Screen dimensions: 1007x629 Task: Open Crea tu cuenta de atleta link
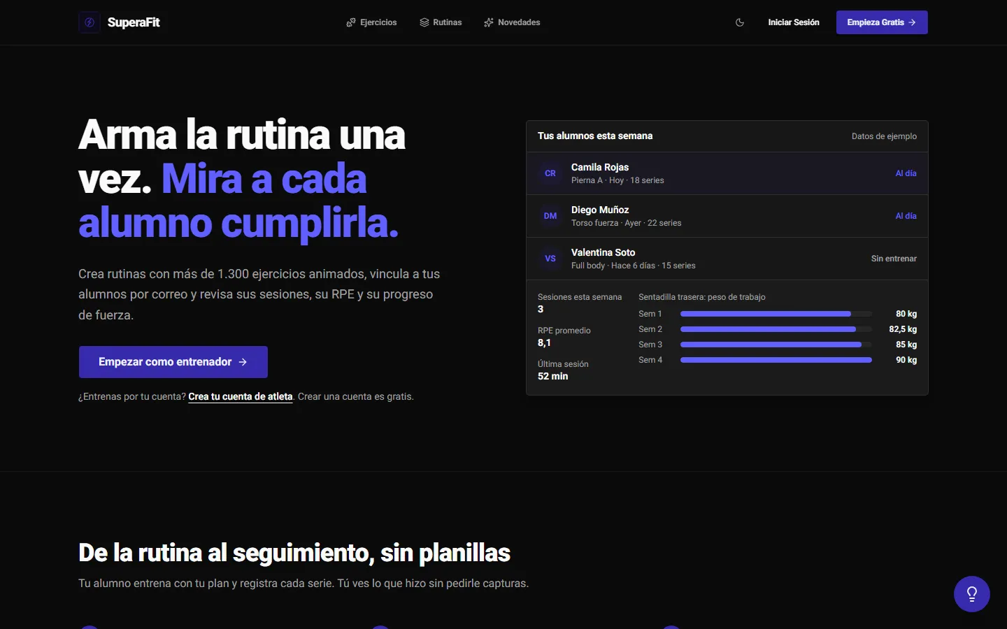pyautogui.click(x=241, y=396)
